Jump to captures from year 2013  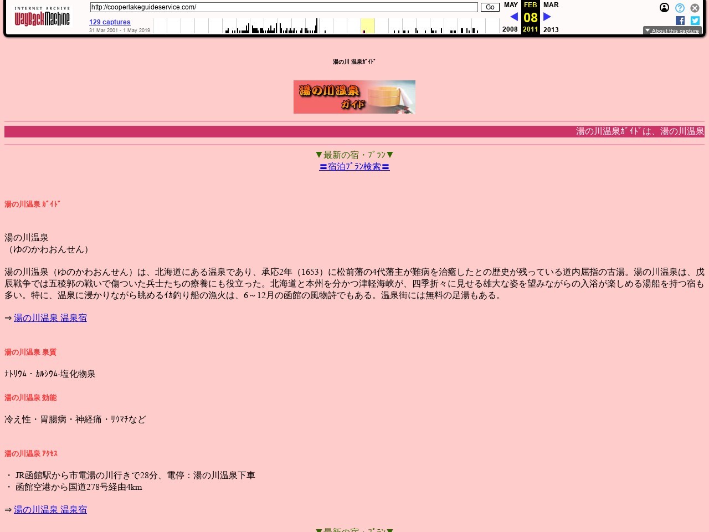pyautogui.click(x=551, y=29)
